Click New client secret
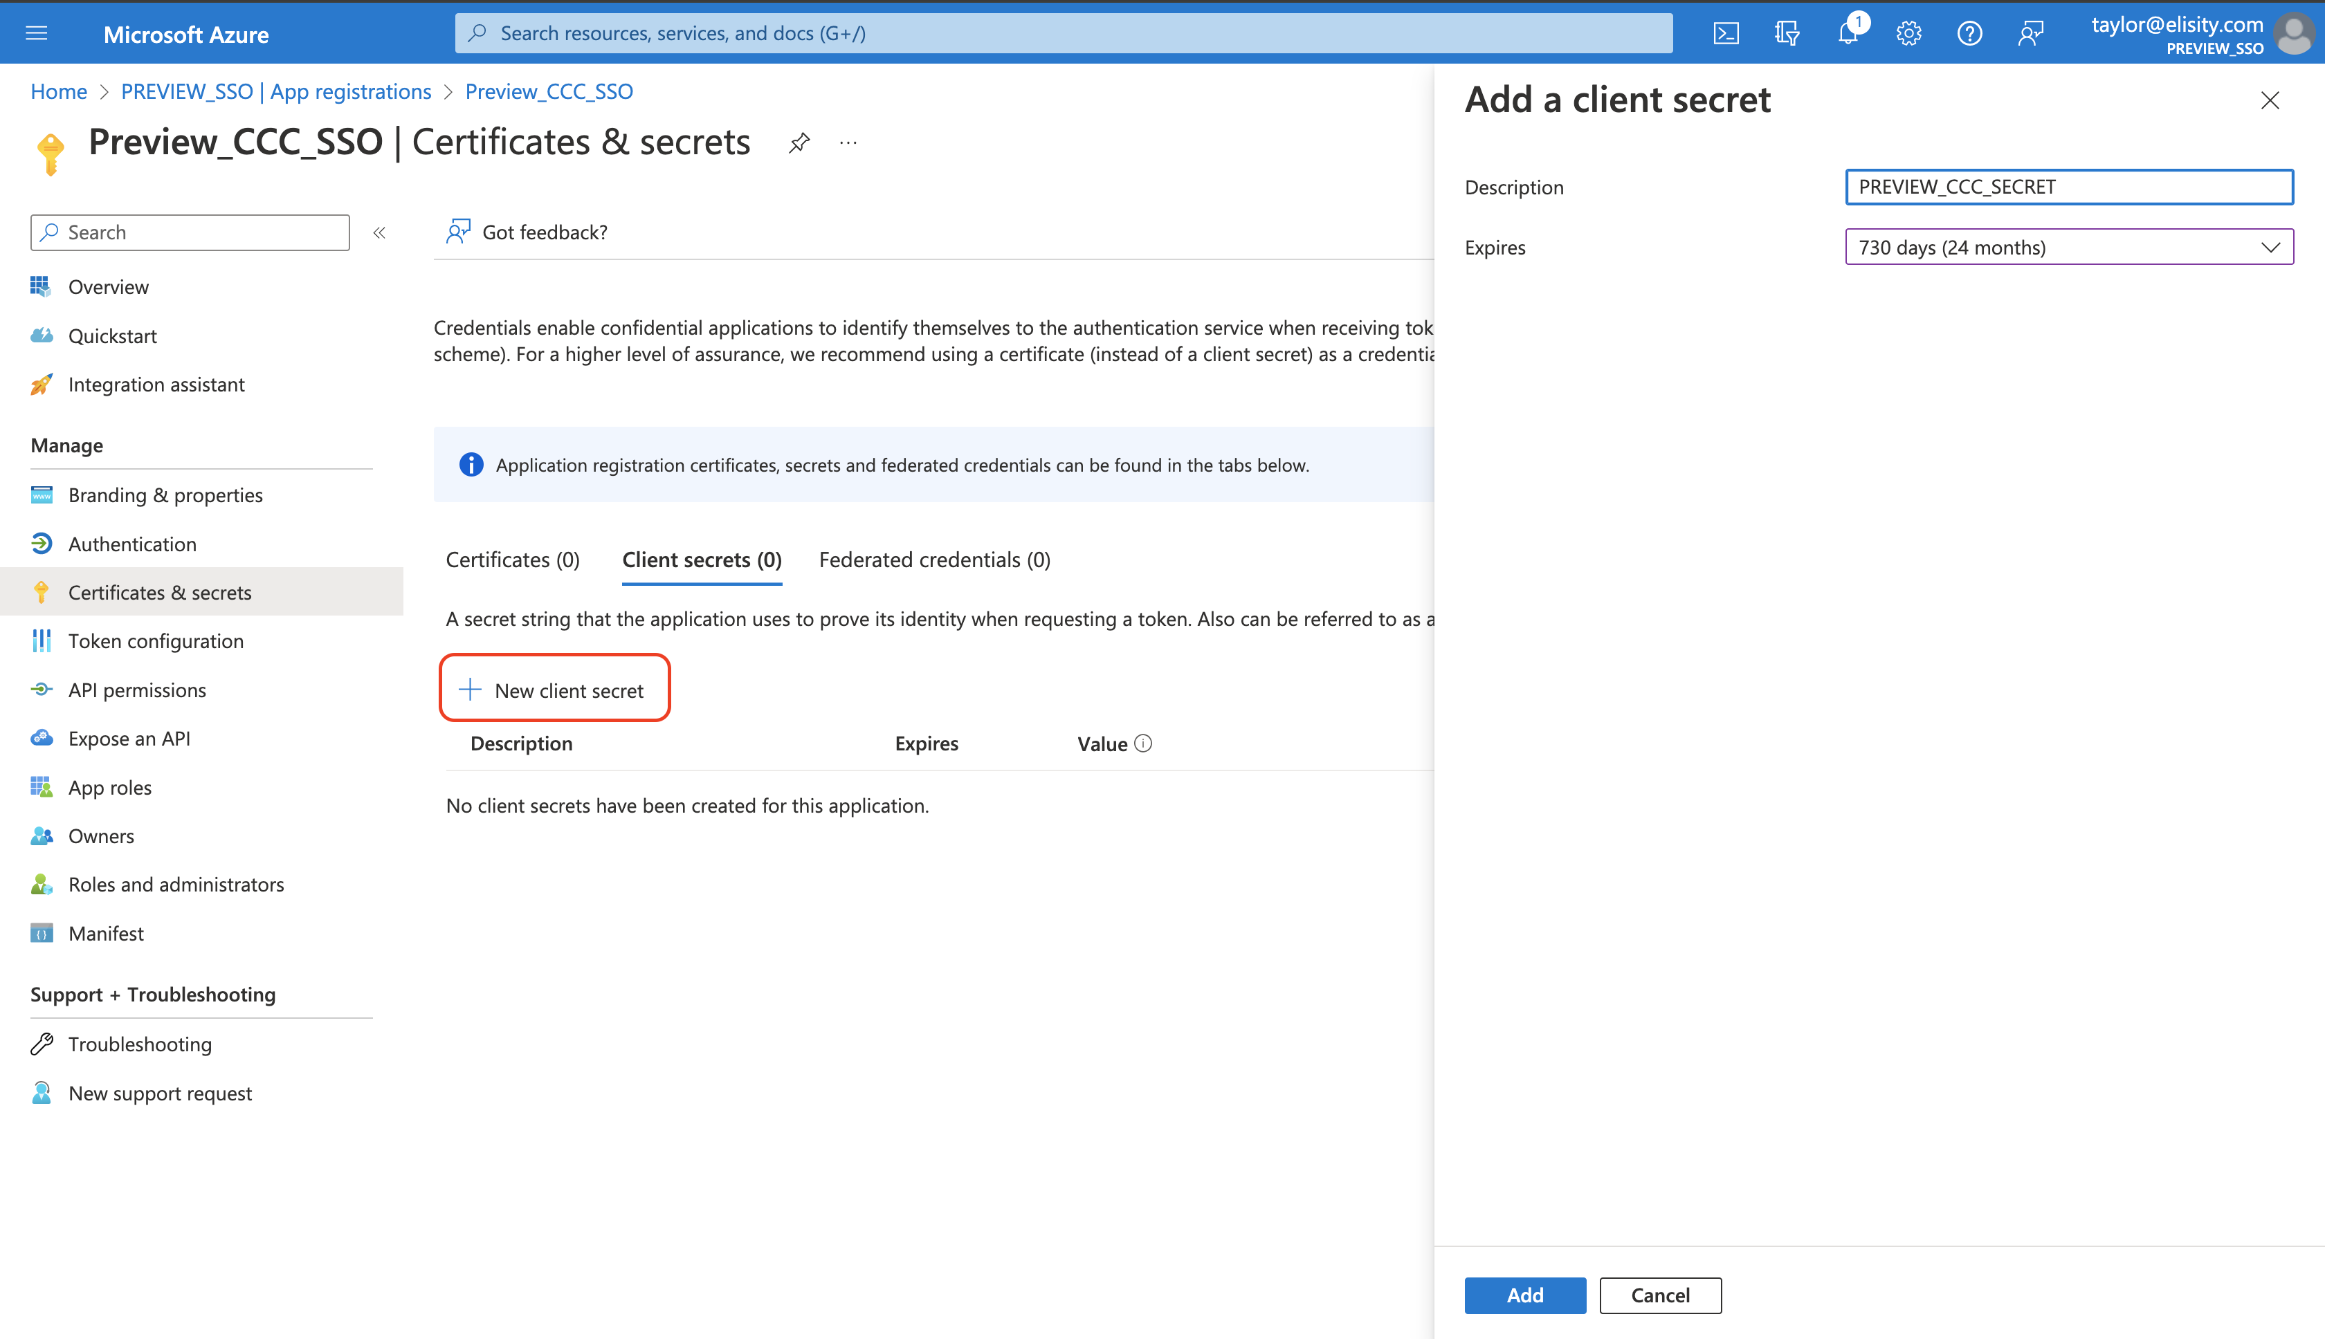This screenshot has height=1339, width=2325. (x=555, y=690)
